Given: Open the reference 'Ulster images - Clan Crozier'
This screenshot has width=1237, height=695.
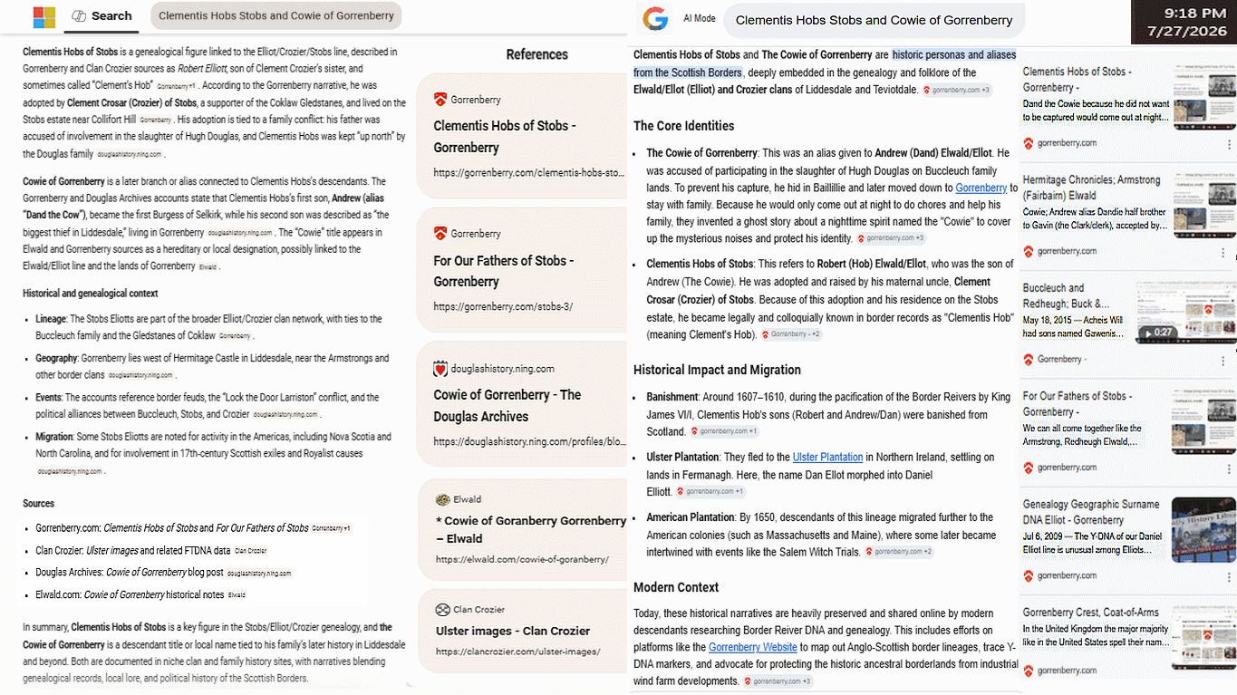Looking at the screenshot, I should (x=523, y=631).
